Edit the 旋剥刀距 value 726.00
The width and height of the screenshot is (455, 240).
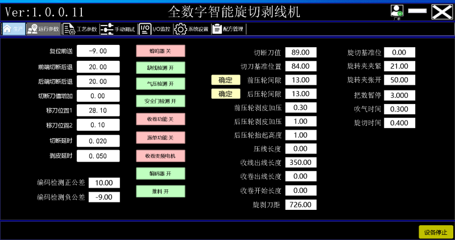pos(301,205)
